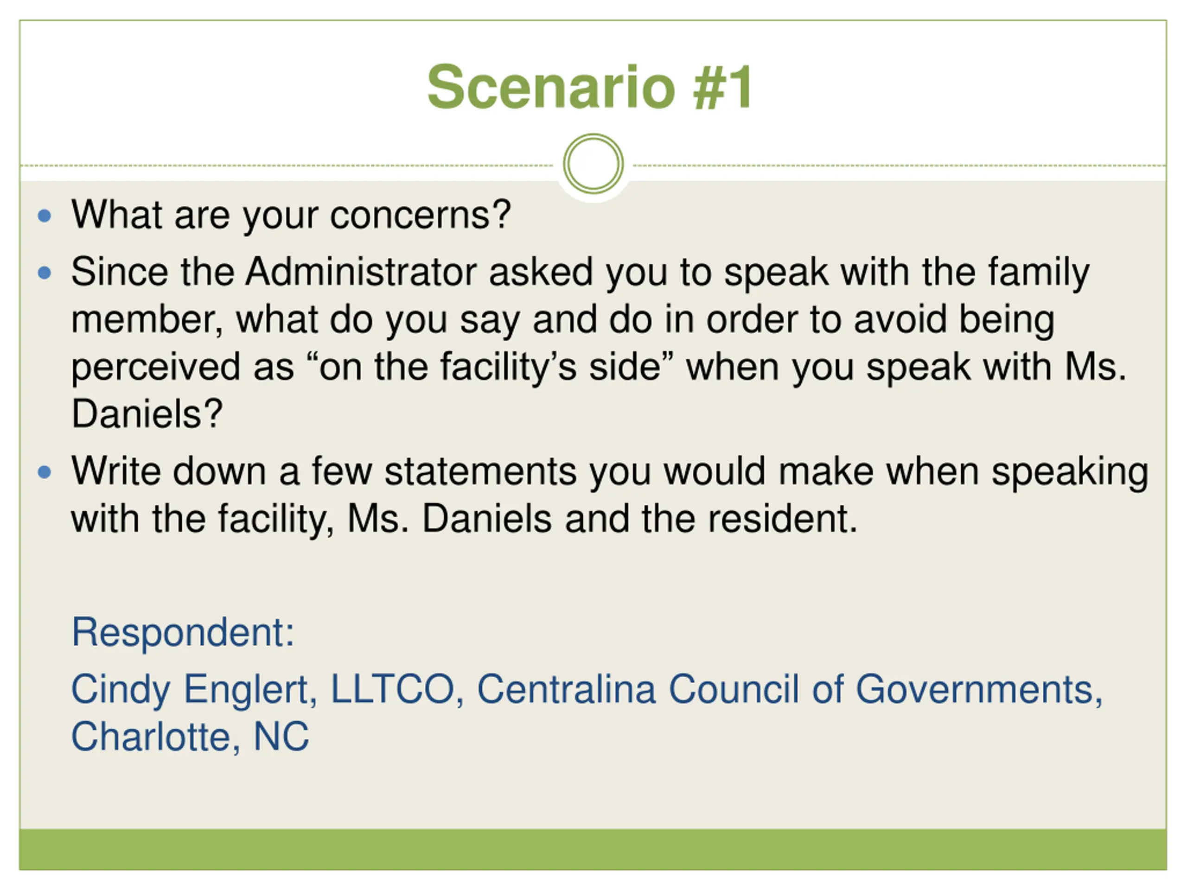Image resolution: width=1187 pixels, height=890 pixels.
Task: Click the word "perceived" in the second bullet
Action: pos(156,368)
